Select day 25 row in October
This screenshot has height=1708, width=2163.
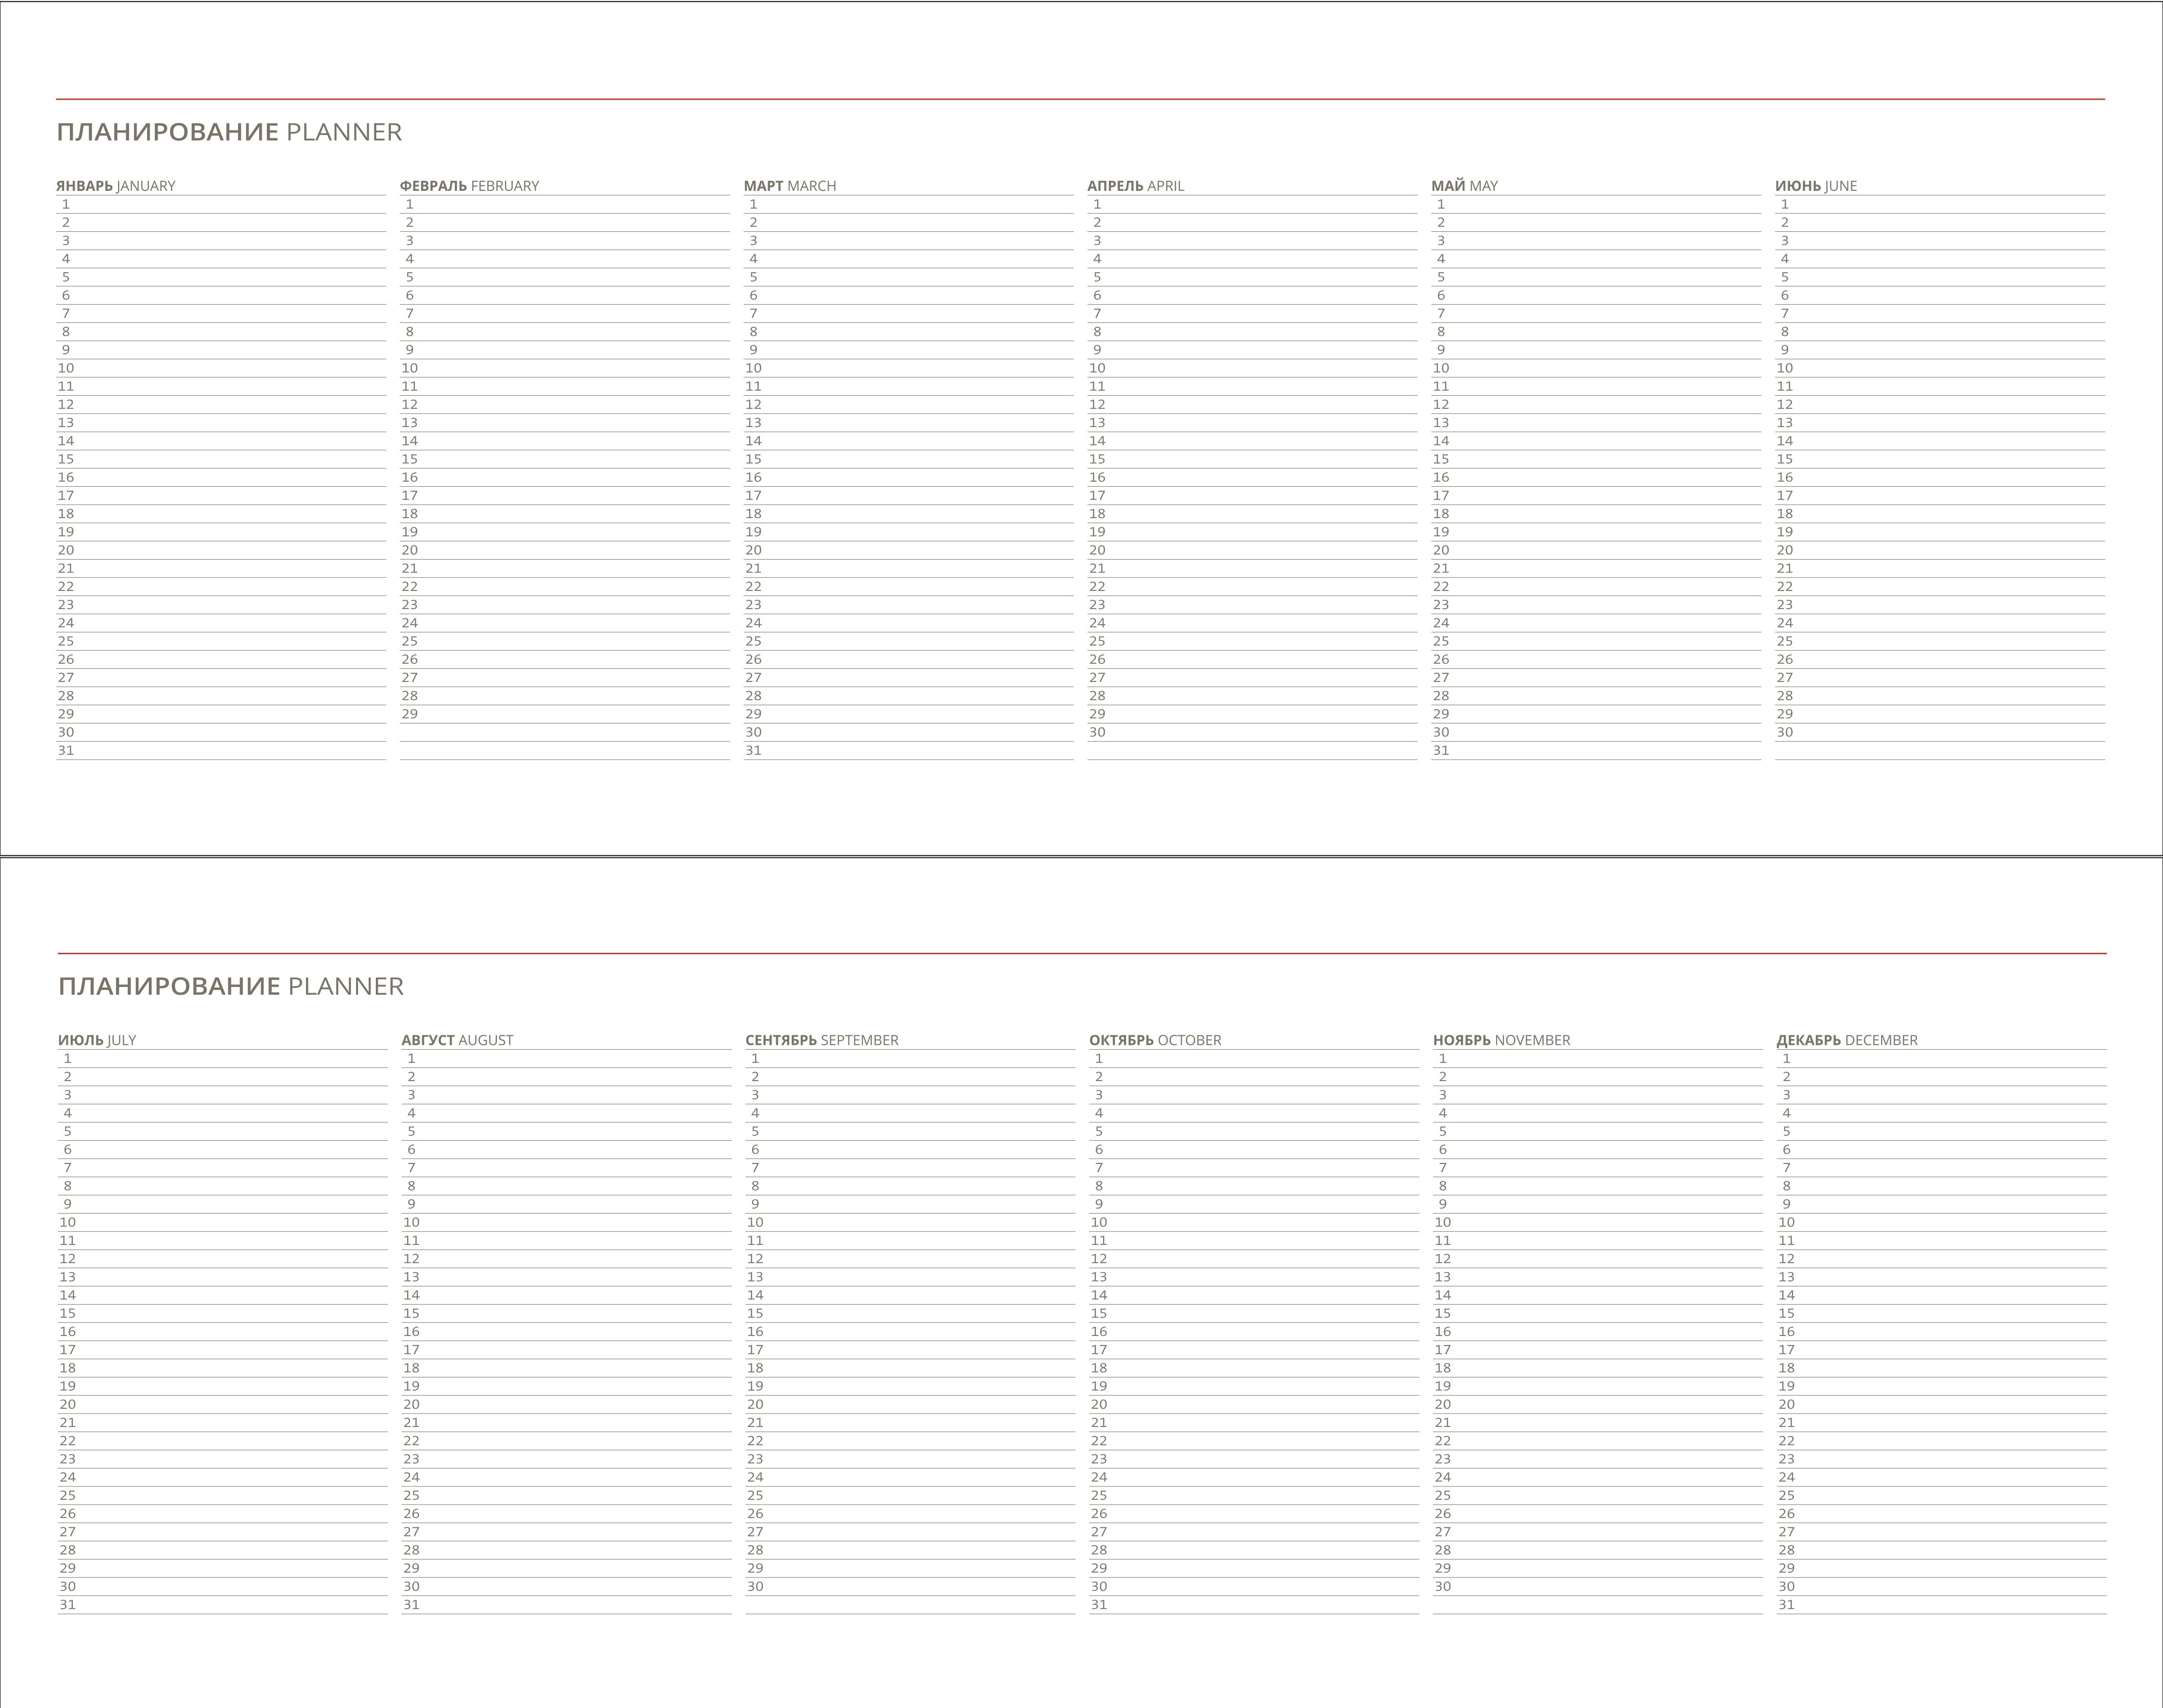1254,1495
